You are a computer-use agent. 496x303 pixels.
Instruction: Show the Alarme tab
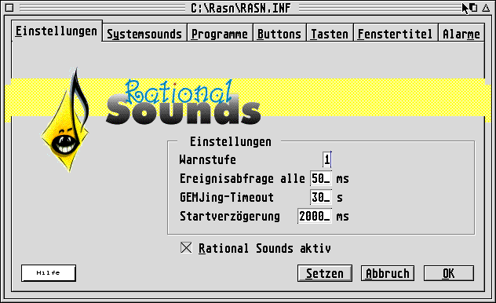coord(461,33)
